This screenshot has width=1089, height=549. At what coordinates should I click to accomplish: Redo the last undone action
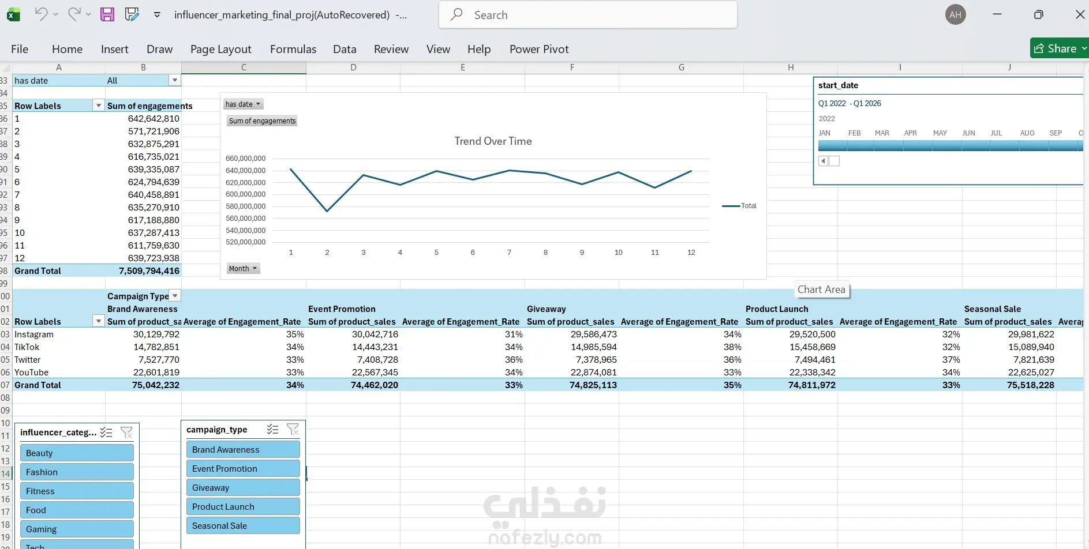click(x=74, y=14)
